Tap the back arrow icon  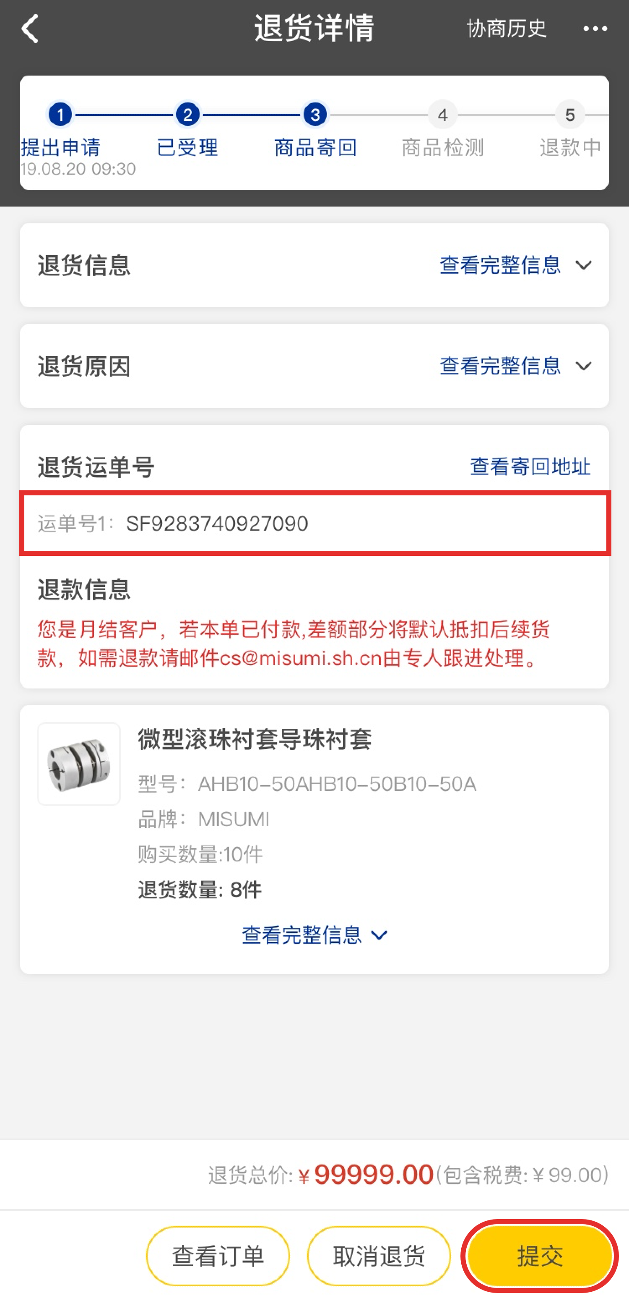point(29,29)
